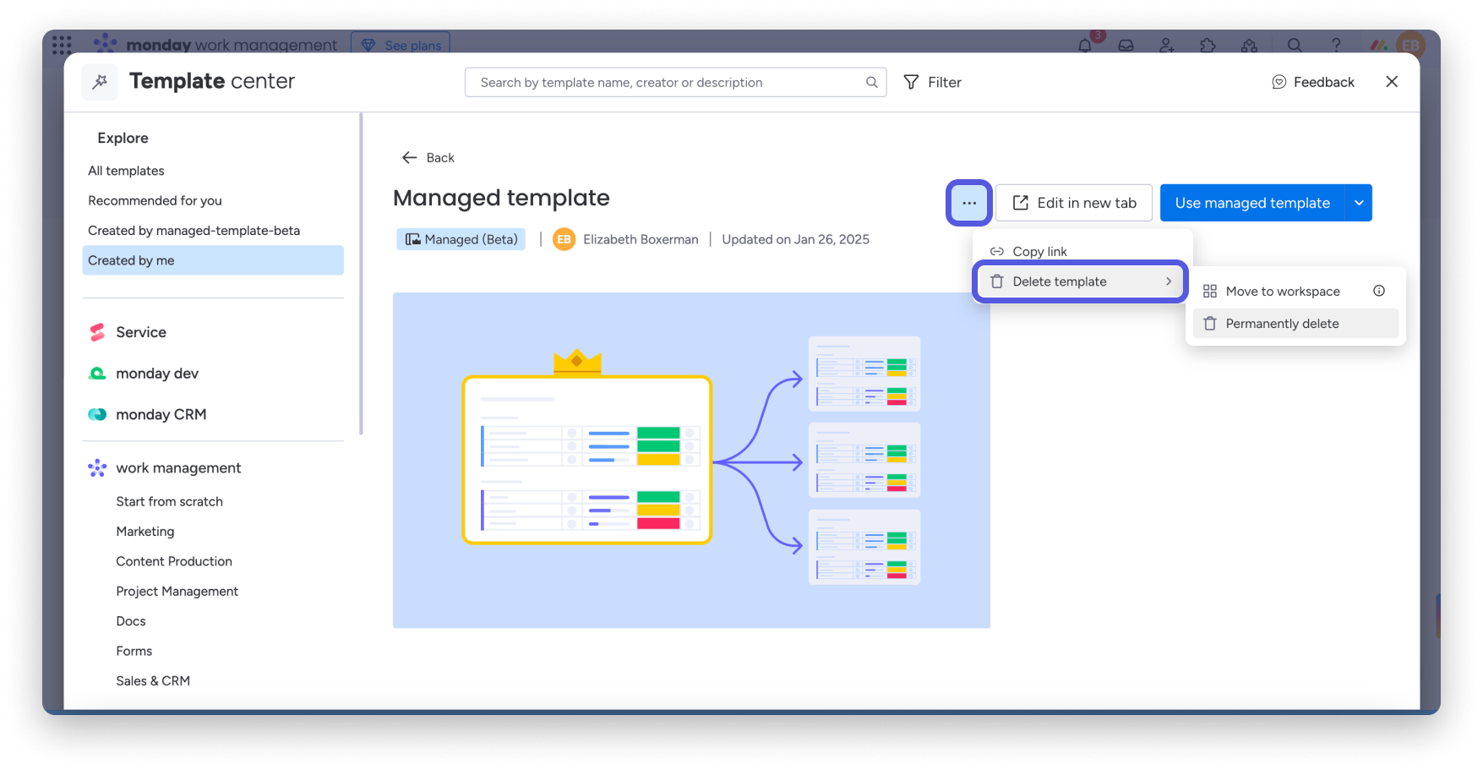Click the See plans button

point(401,45)
